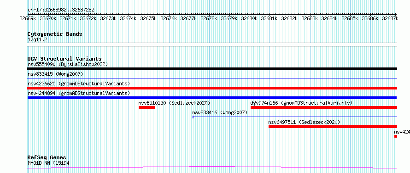The width and height of the screenshot is (410, 173).
Task: Select the MYO1D|NM_015194 gene label
Action: [x=48, y=163]
